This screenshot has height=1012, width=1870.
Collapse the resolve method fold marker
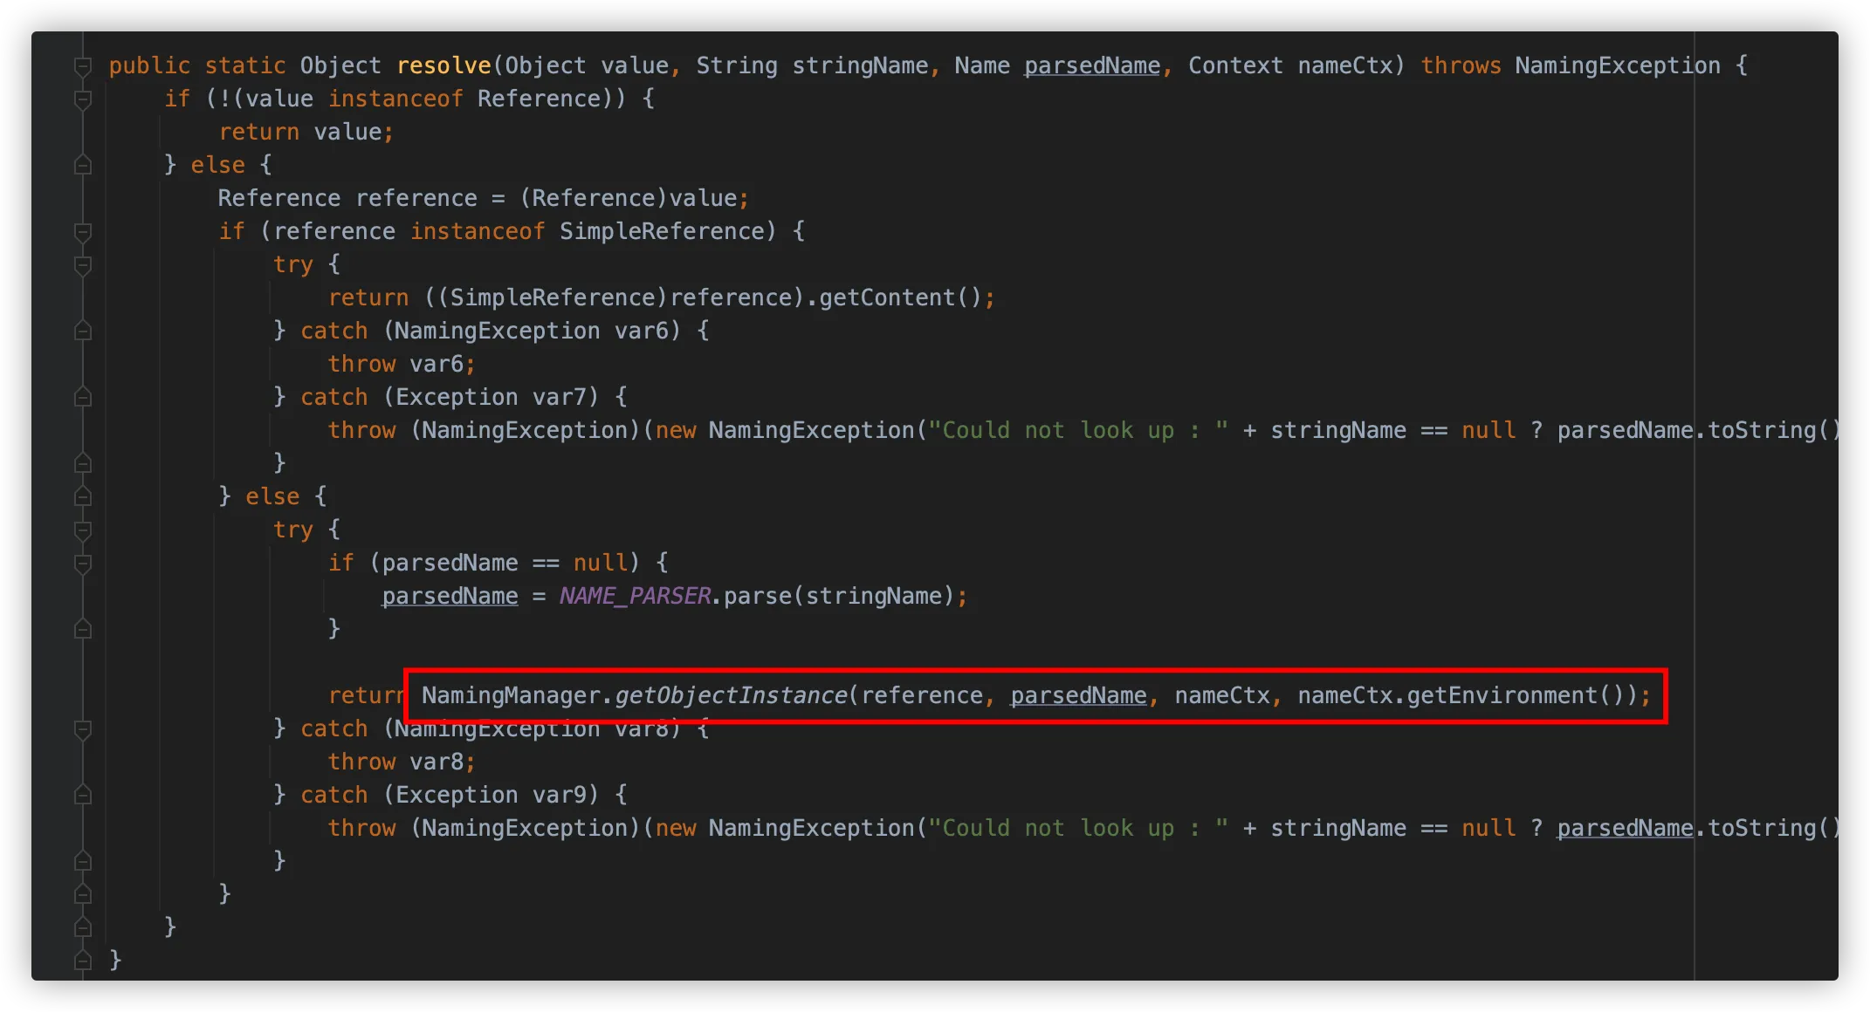point(83,66)
